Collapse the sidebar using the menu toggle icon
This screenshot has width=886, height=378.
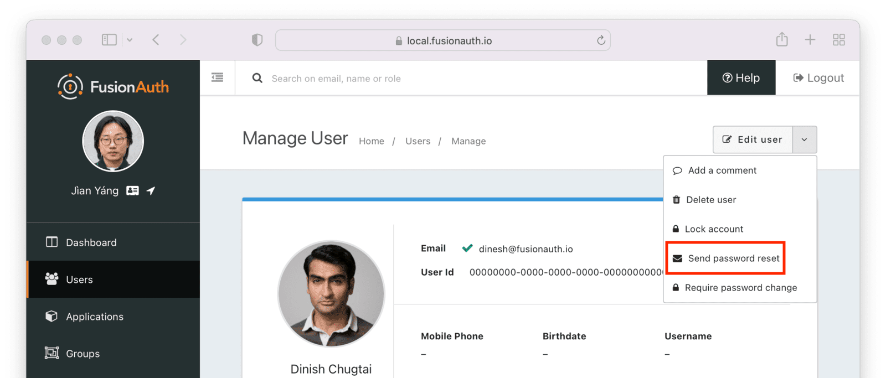pyautogui.click(x=217, y=77)
